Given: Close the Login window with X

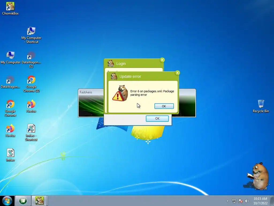Looking at the screenshot, I should click(x=162, y=60).
